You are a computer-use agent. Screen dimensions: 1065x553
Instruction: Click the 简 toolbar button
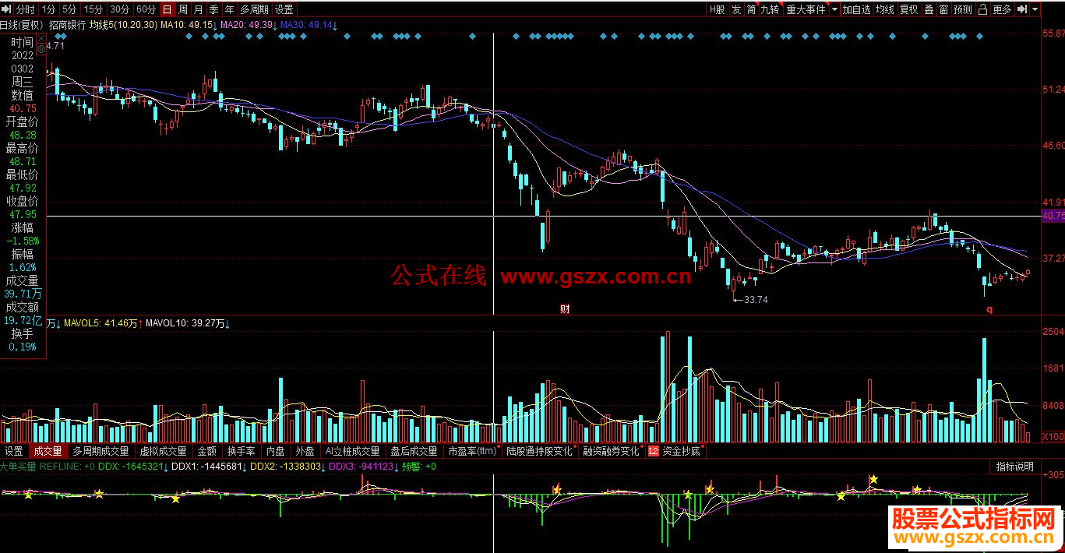(x=751, y=9)
